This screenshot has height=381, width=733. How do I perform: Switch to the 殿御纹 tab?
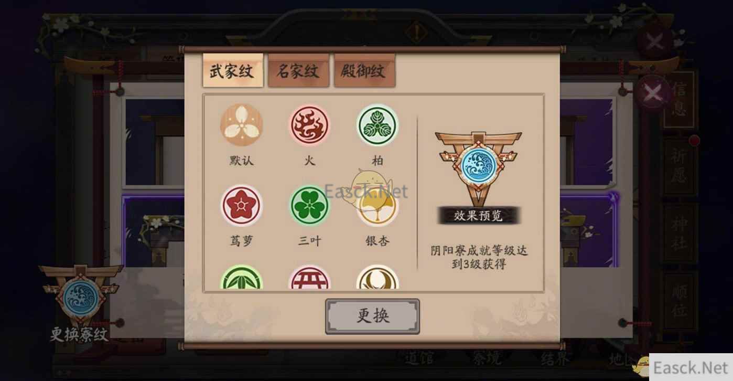point(364,70)
